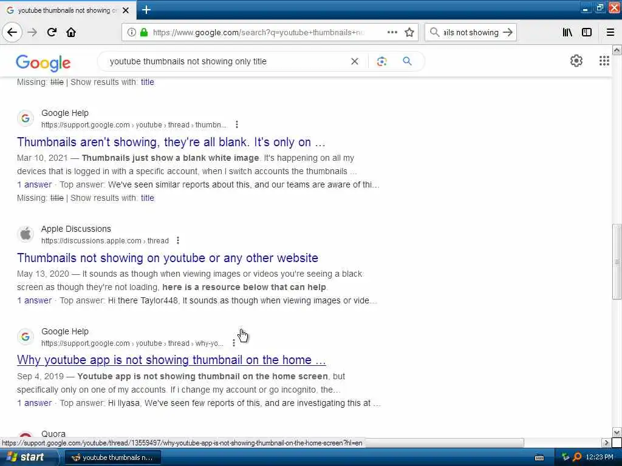Open more options for the Why youtube app result
Viewport: 622px width, 466px height.
pos(234,343)
